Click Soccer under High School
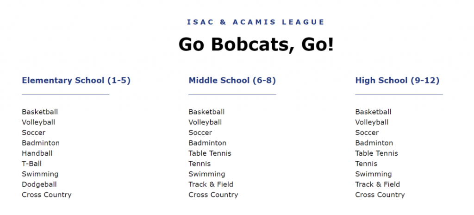The image size is (474, 215). tap(367, 133)
